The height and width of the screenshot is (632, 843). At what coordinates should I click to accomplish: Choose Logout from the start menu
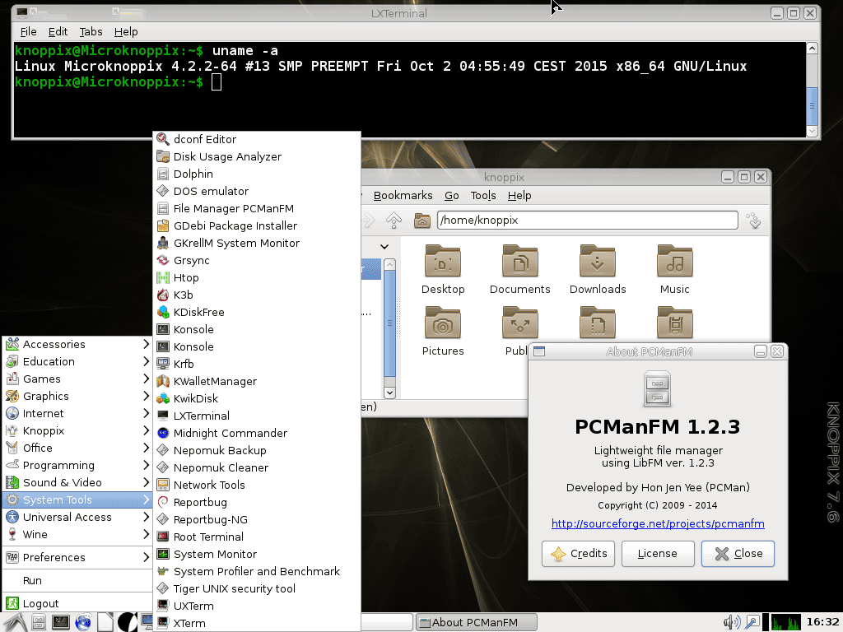point(77,603)
